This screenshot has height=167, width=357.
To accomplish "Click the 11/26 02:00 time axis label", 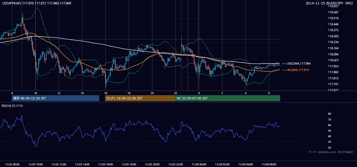I will click(222, 164).
